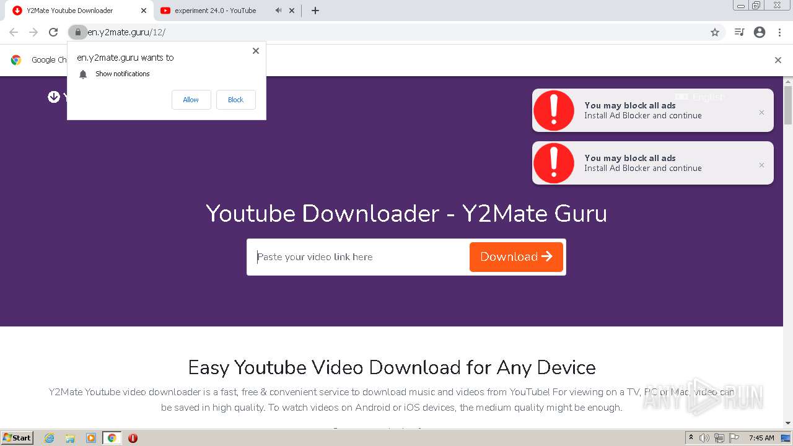Open media control icon in toolbar
This screenshot has height=446, width=793.
[x=739, y=32]
